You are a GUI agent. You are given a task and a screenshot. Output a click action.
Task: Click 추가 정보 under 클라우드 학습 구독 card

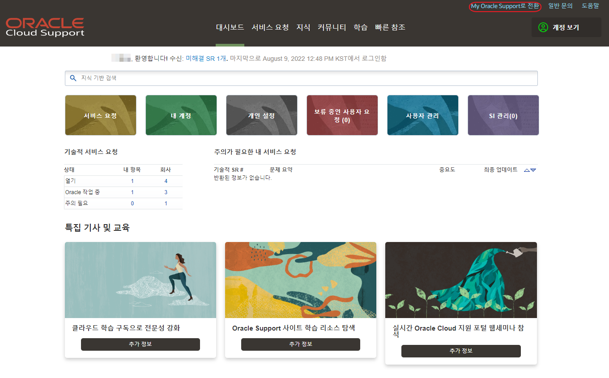click(x=141, y=344)
